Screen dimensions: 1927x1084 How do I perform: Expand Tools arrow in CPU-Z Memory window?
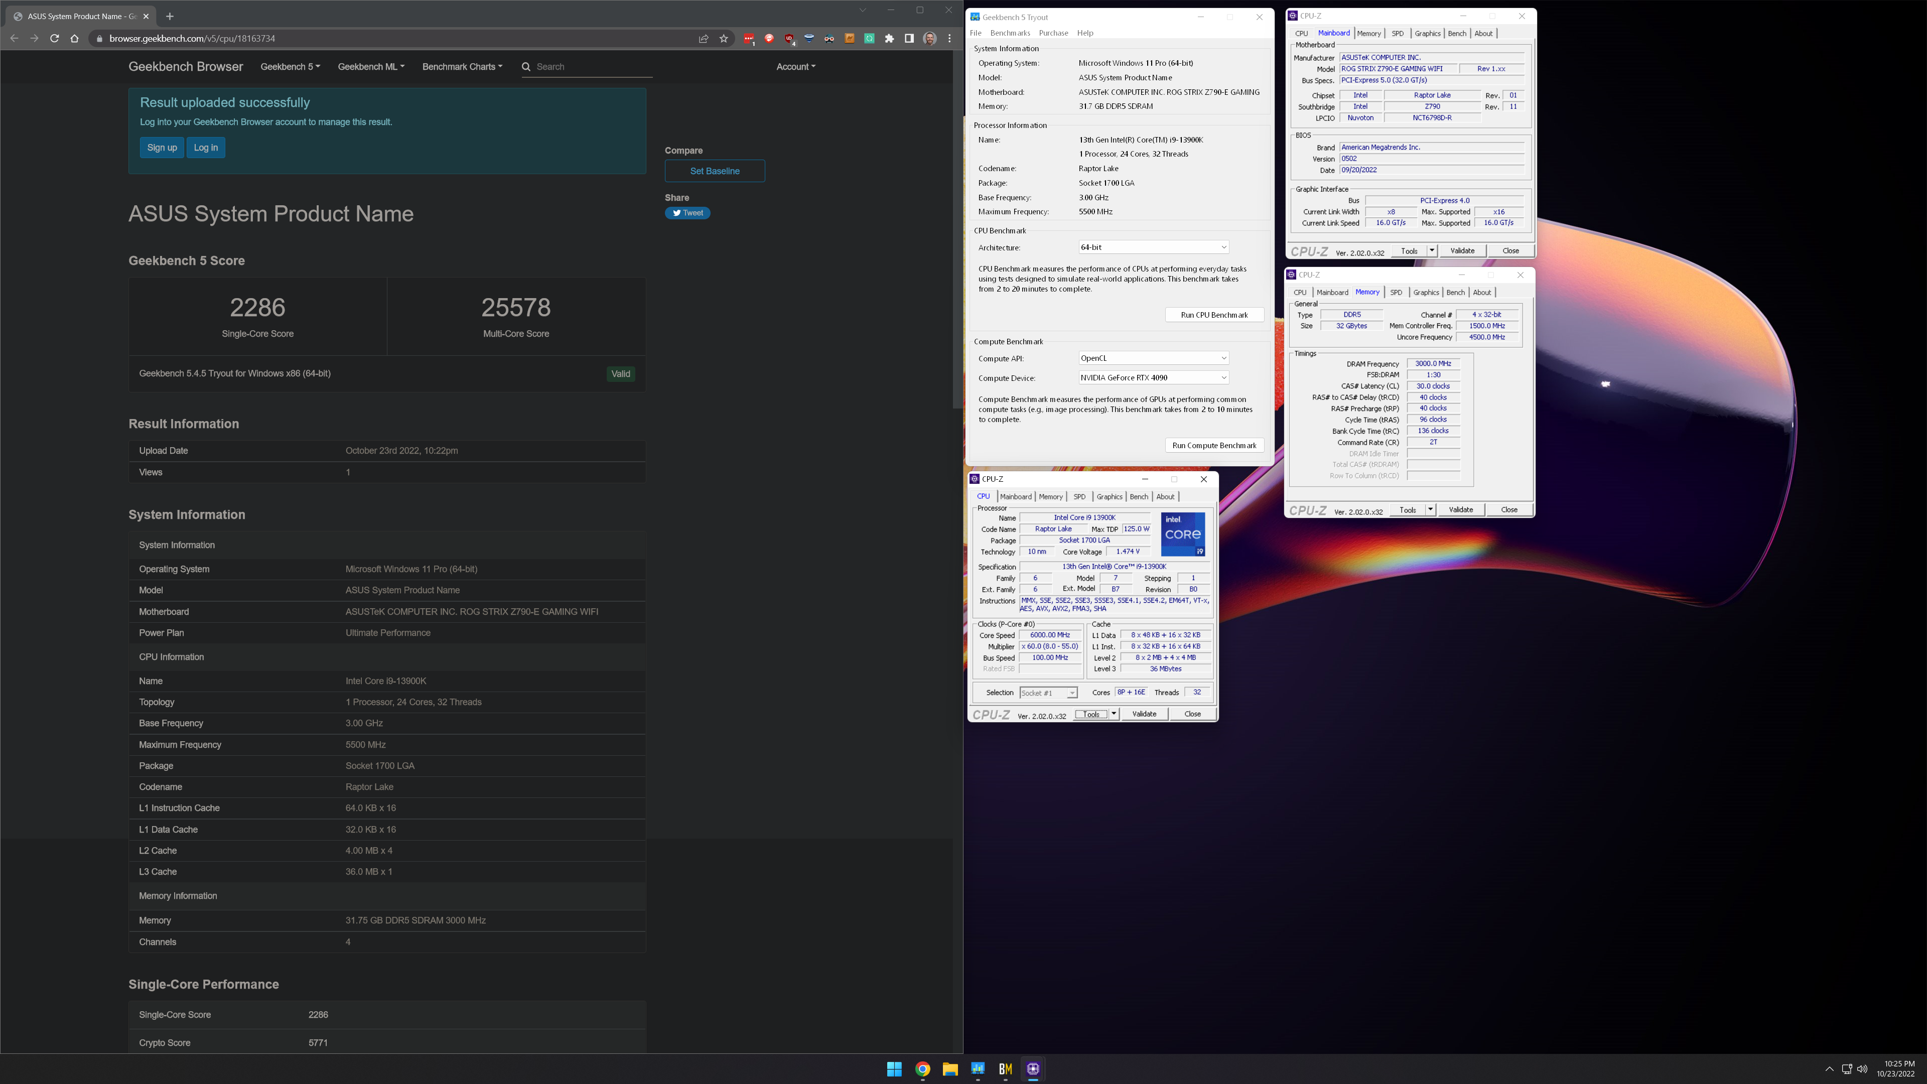pyautogui.click(x=1430, y=509)
